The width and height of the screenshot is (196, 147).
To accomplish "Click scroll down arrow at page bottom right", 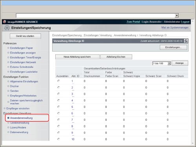I will point(192,143).
